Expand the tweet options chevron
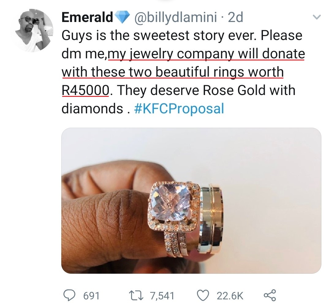326x307 pixels. (x=316, y=18)
